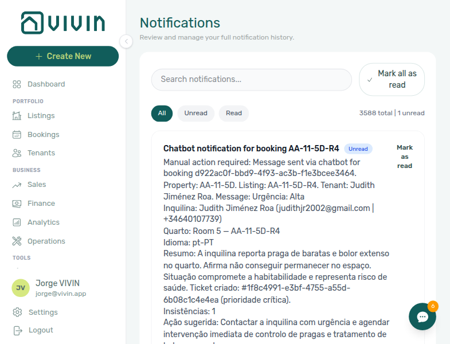Click the Finance banknote icon

[x=17, y=204]
